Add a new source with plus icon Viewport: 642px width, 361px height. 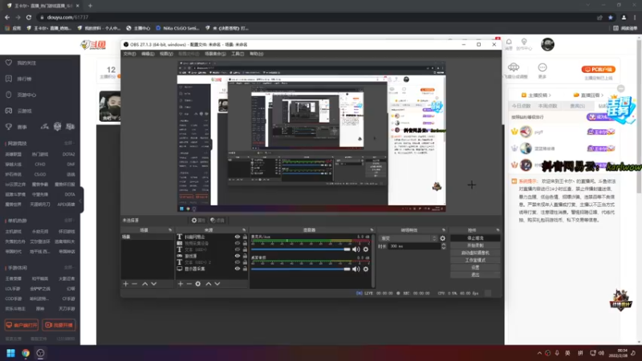point(180,284)
